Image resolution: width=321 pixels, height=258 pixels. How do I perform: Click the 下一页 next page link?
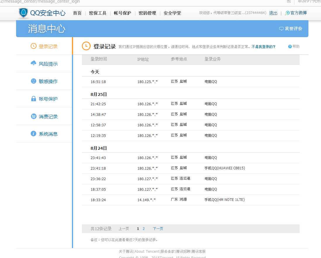[x=158, y=229]
